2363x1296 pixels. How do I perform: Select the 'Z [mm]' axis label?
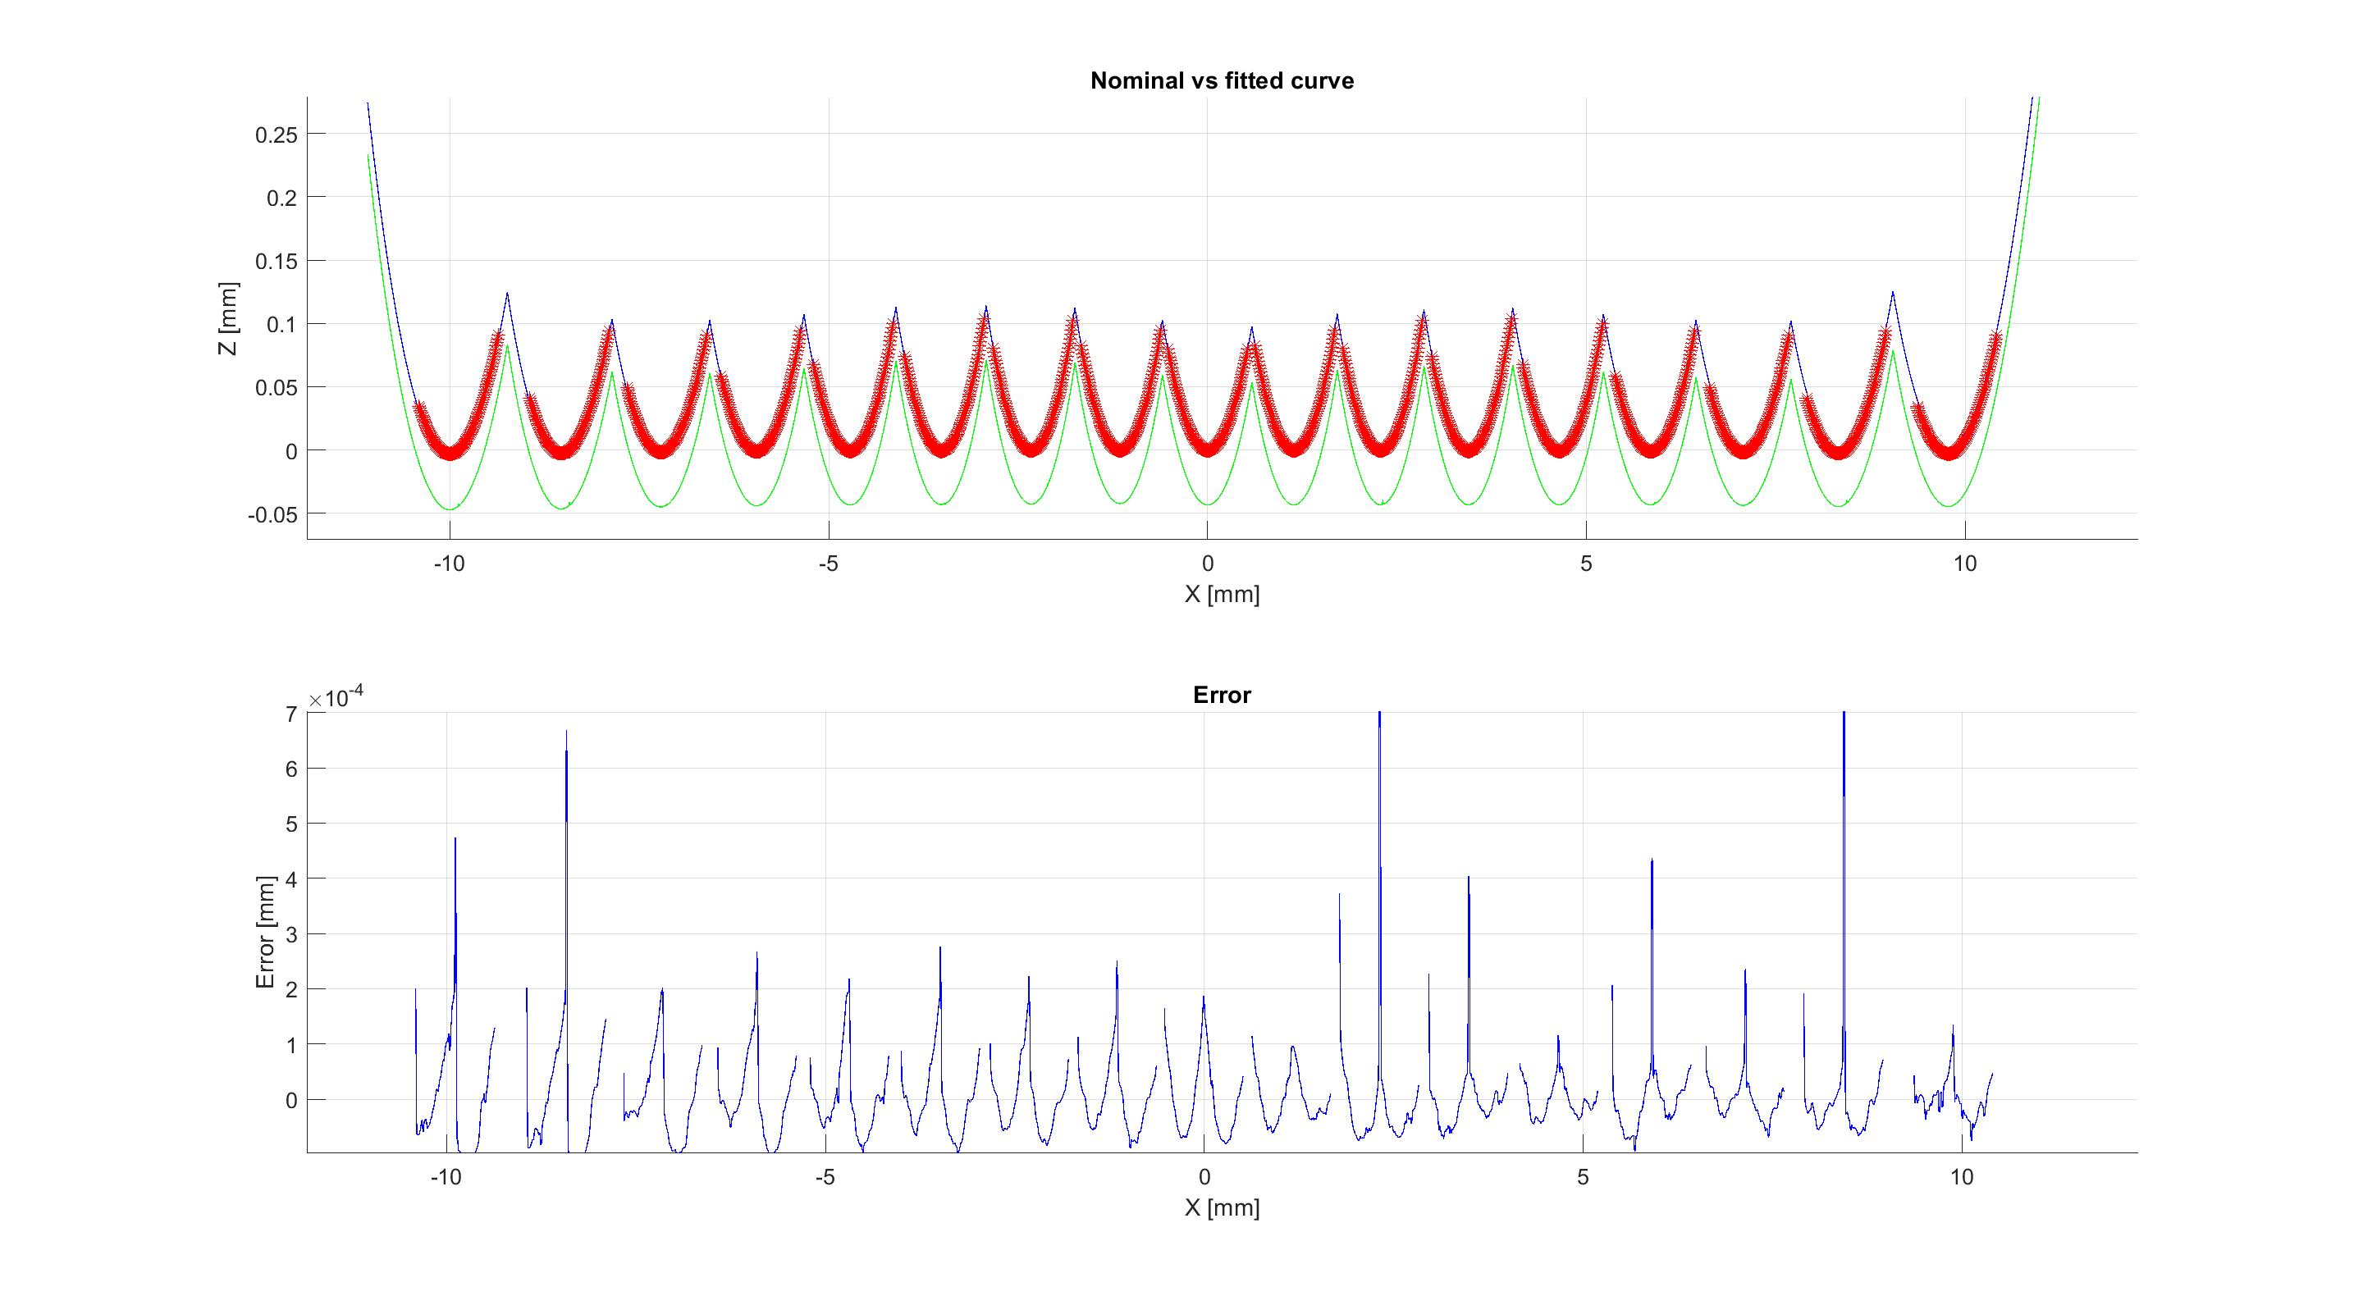(228, 318)
